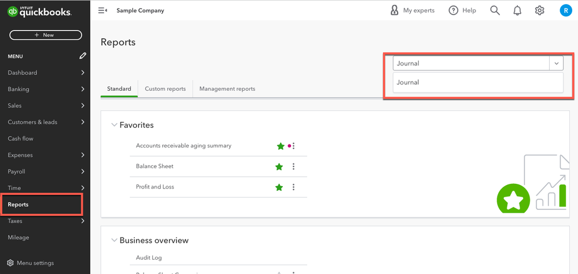Collapse the Favorites section
This screenshot has height=274, width=578.
tap(114, 125)
